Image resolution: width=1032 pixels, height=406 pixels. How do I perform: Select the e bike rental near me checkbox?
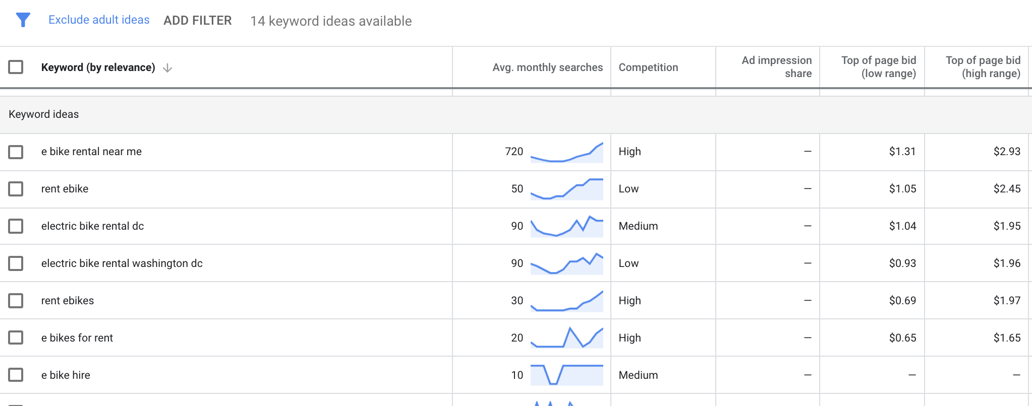coord(16,152)
